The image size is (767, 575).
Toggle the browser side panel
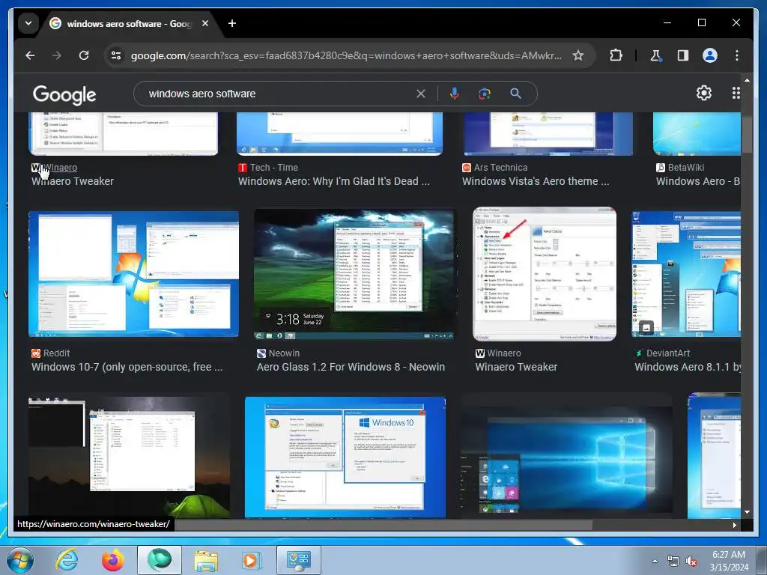(683, 55)
